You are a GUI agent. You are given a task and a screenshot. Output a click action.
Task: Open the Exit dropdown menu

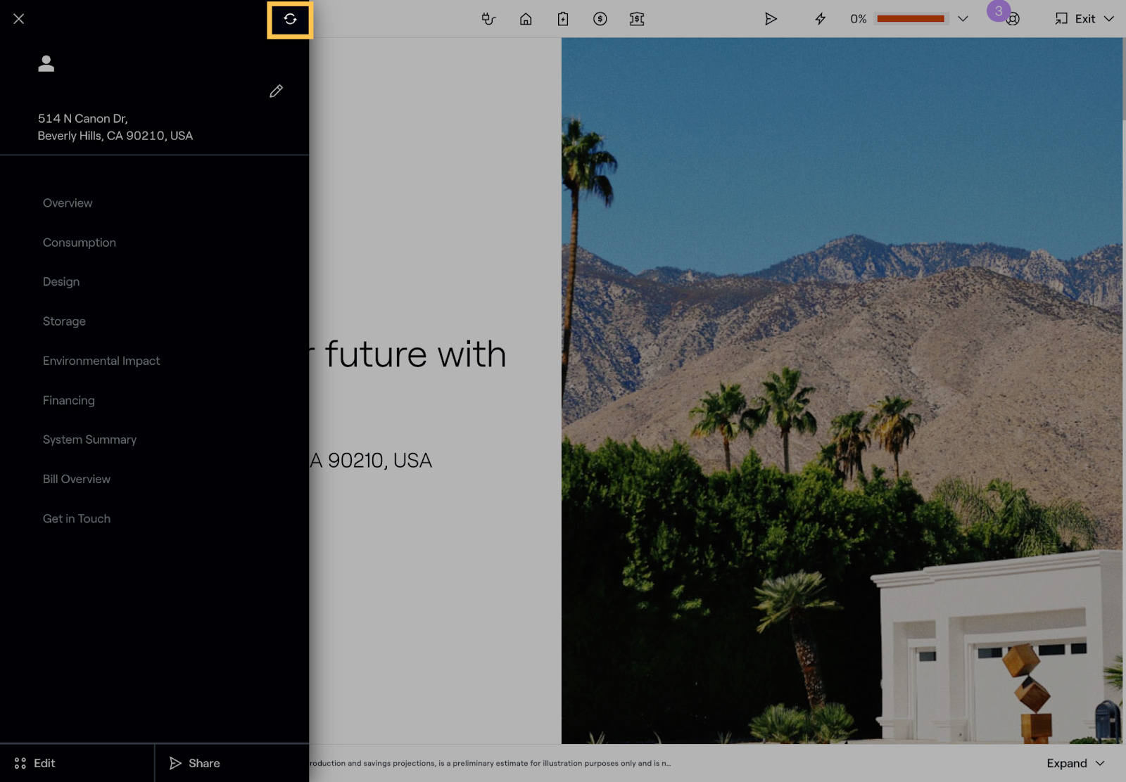click(1108, 19)
